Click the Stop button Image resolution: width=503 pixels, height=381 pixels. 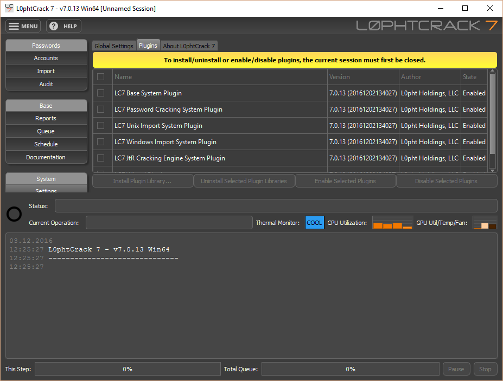[x=485, y=369]
